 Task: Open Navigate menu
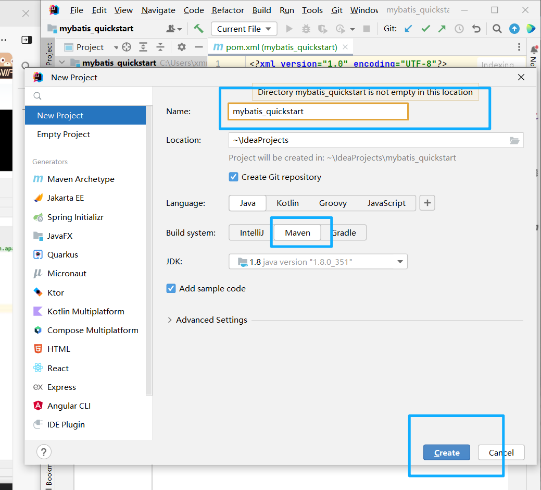[158, 10]
